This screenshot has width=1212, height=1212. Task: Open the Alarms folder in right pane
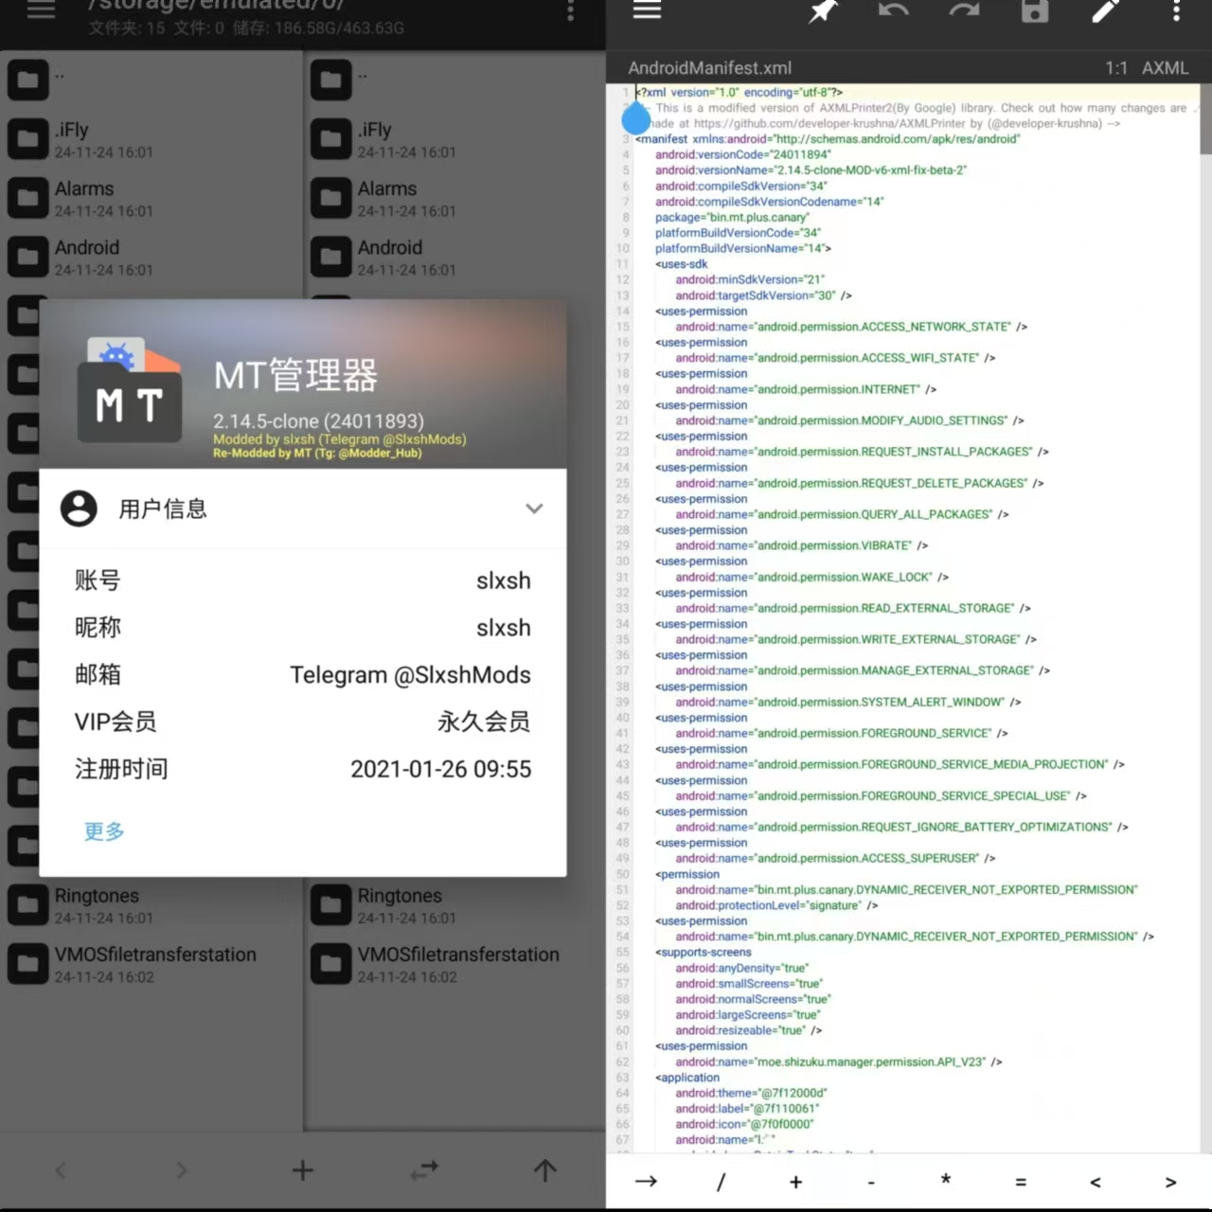(455, 198)
